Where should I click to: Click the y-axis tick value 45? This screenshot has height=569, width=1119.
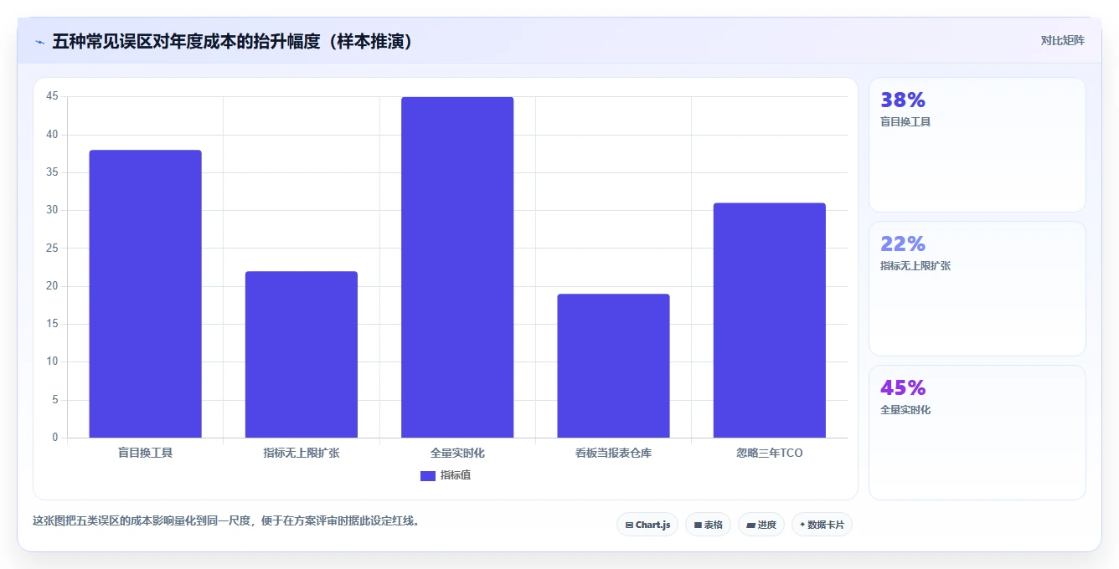point(52,97)
